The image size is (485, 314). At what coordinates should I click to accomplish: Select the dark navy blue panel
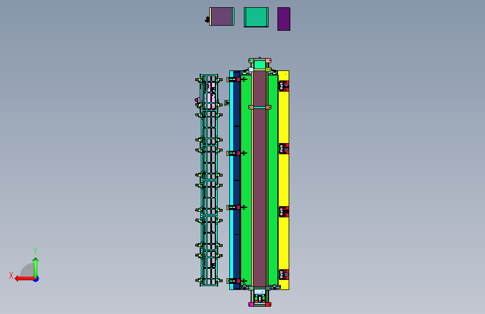(x=237, y=180)
